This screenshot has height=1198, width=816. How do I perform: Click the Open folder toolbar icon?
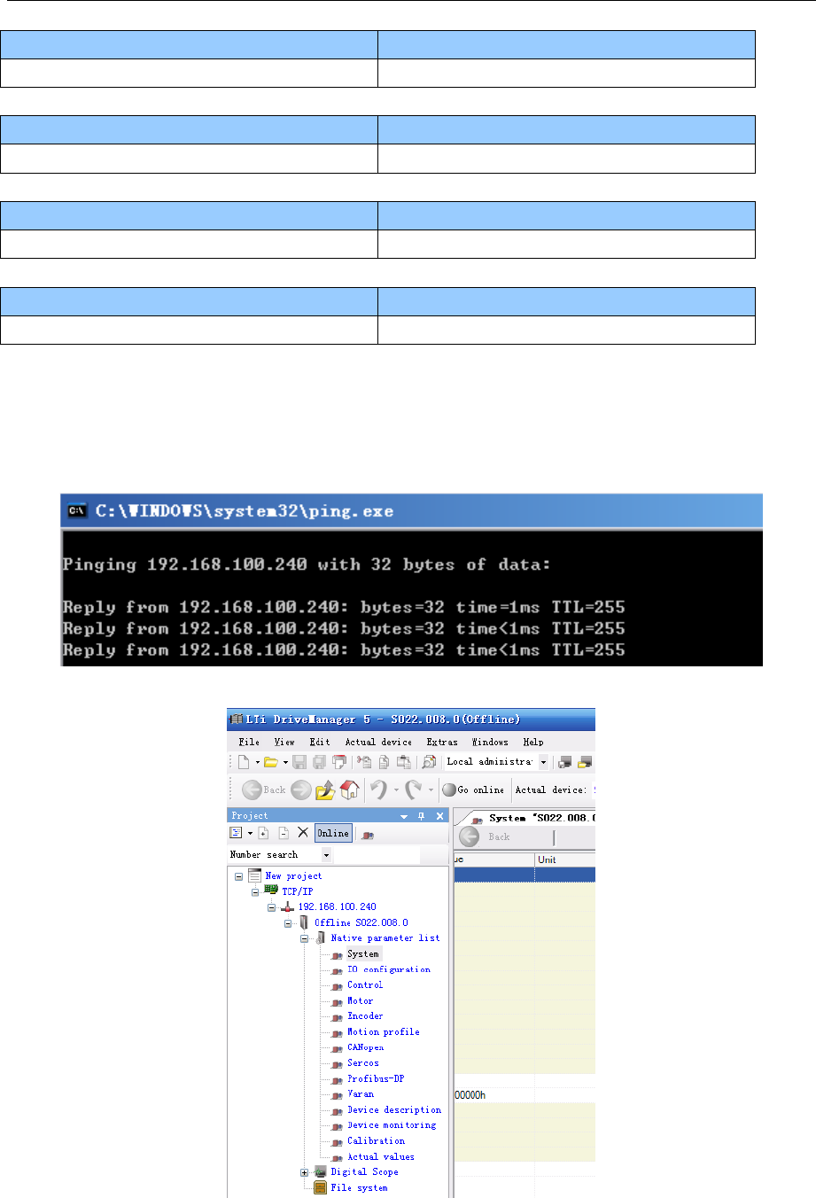(271, 762)
